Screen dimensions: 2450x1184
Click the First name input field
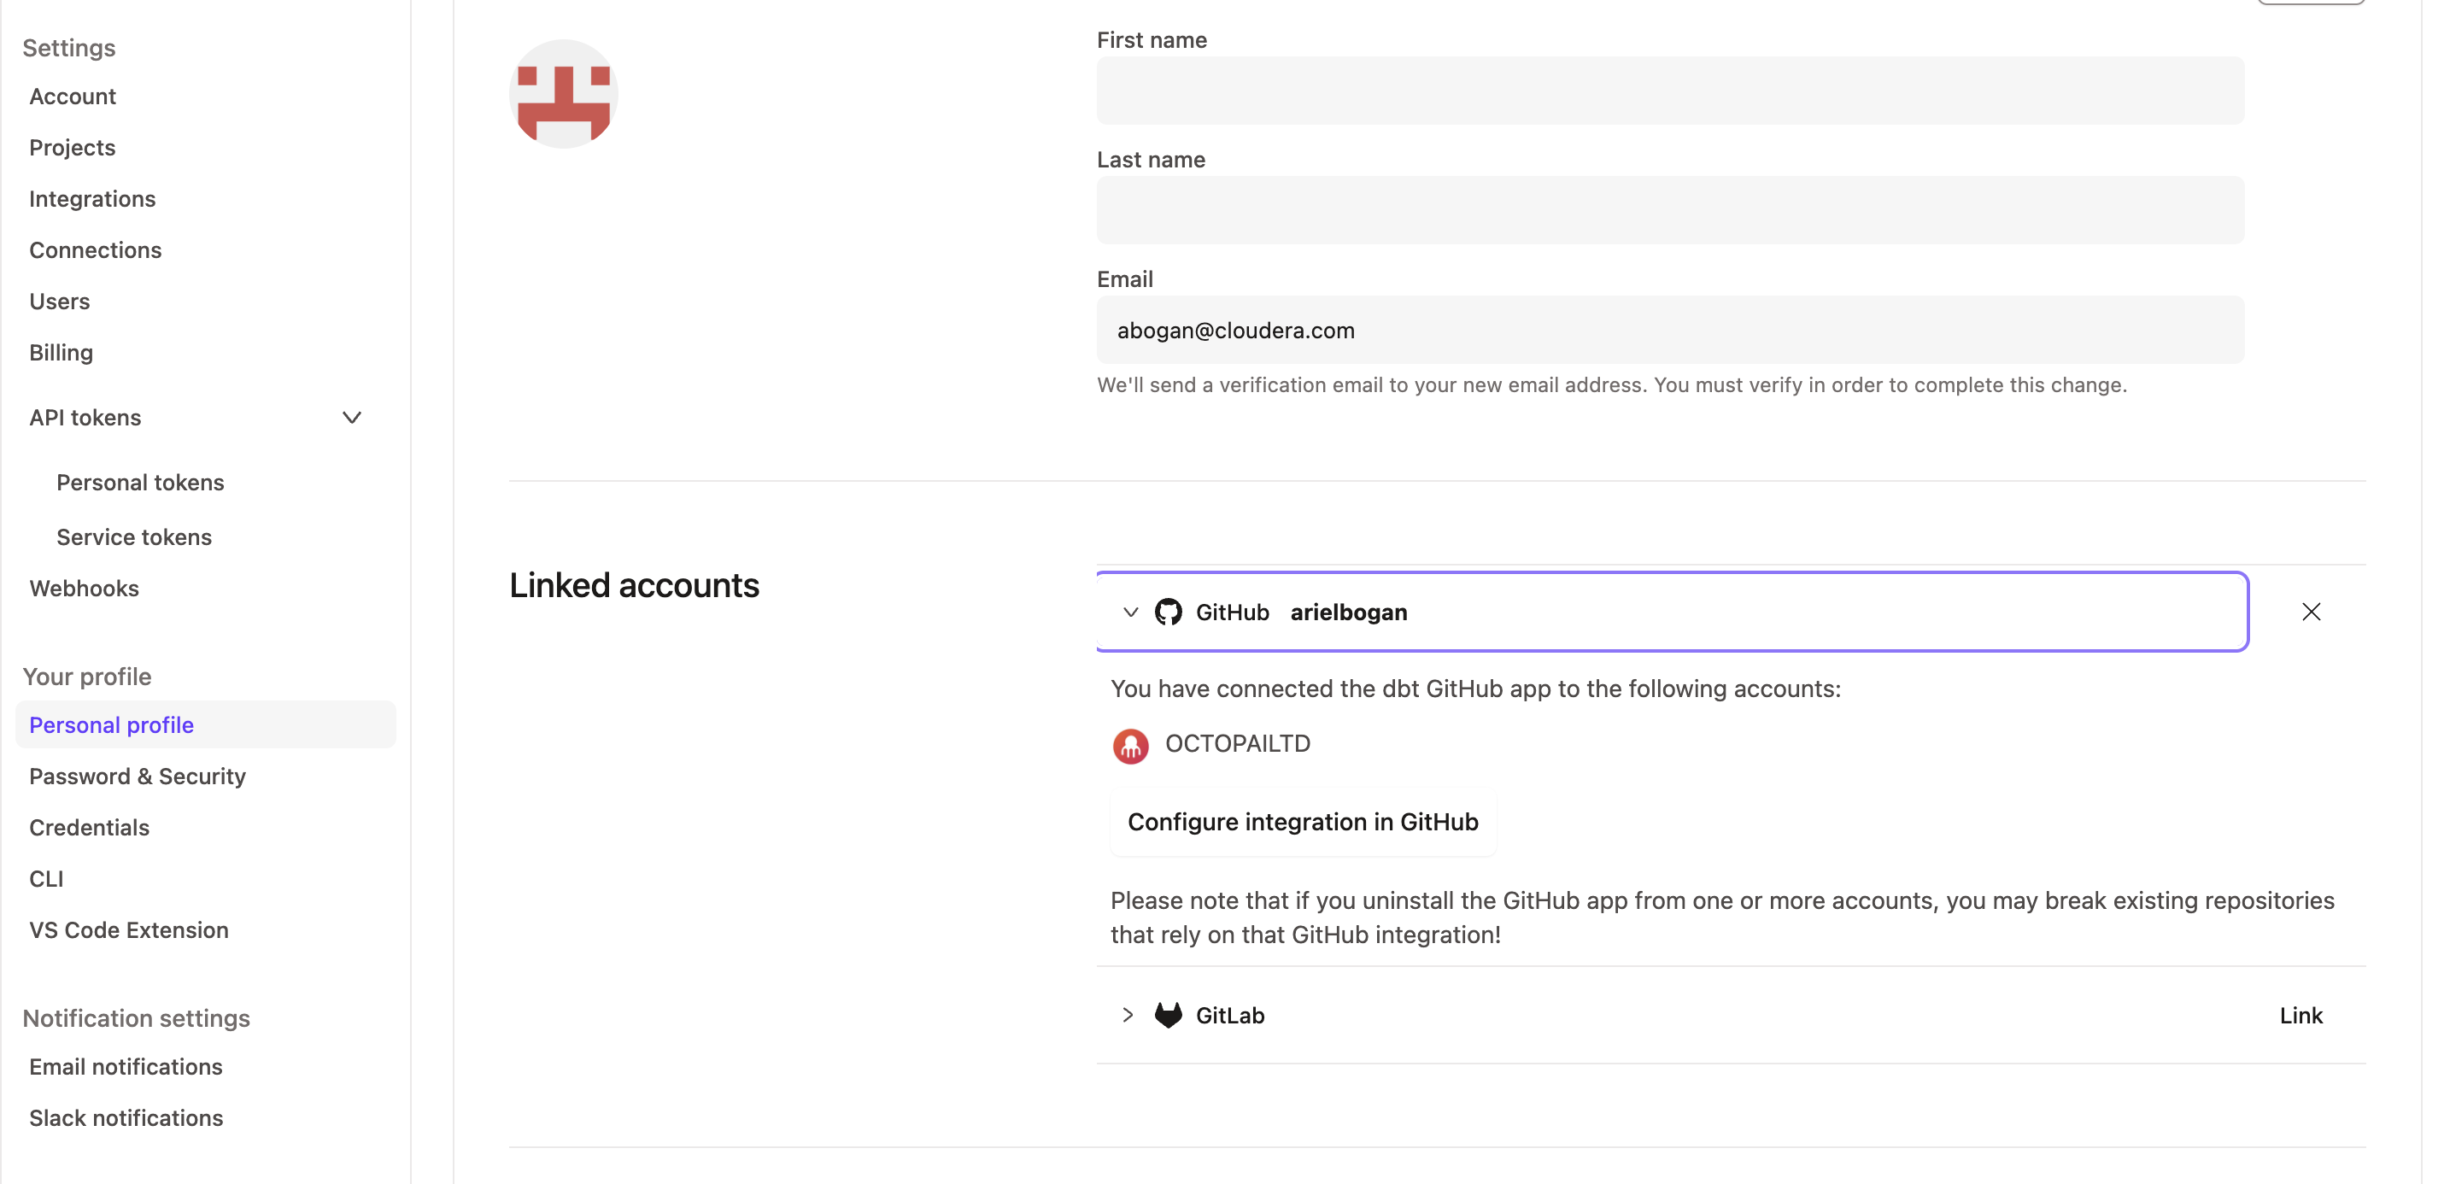[x=1669, y=91]
